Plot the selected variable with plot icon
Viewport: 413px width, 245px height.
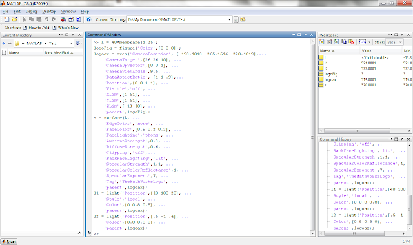(x=363, y=42)
